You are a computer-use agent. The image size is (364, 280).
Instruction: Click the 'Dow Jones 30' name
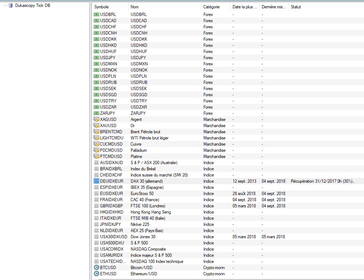pos(143,237)
